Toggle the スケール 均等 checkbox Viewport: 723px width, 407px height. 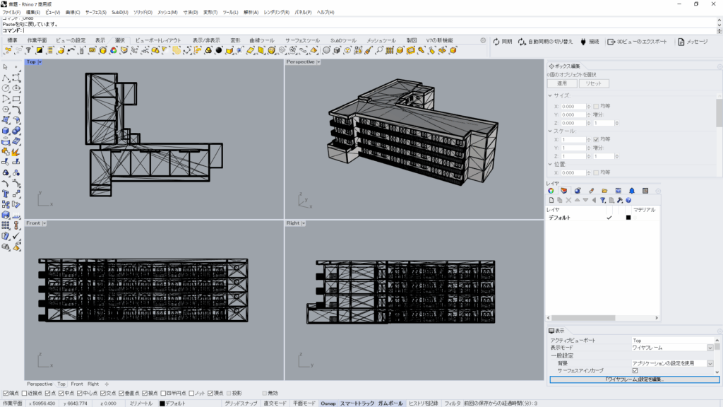coord(597,139)
